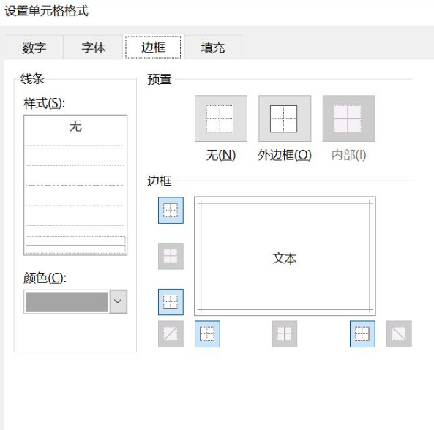434x430 pixels.
Task: Select the 无(N) no-border preset icon
Action: click(221, 118)
